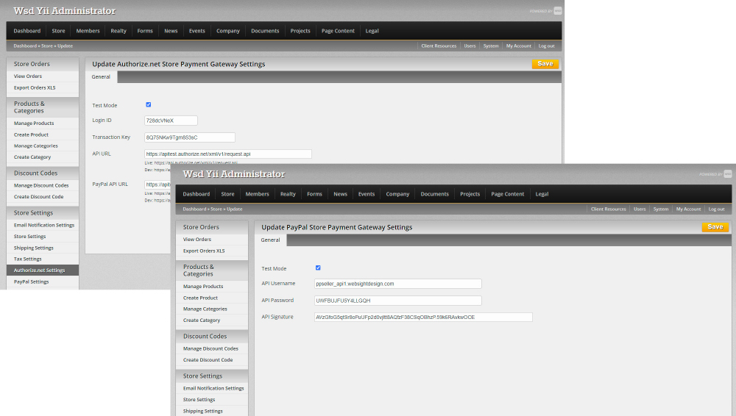Open Legal menu in PayPal window
Viewport: 736px width, 416px height.
click(x=542, y=194)
